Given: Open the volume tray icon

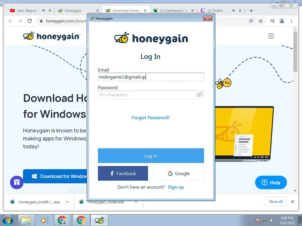Looking at the screenshot, I should point(272,220).
